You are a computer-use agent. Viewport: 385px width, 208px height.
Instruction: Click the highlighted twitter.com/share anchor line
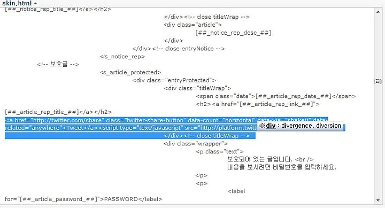[166, 120]
